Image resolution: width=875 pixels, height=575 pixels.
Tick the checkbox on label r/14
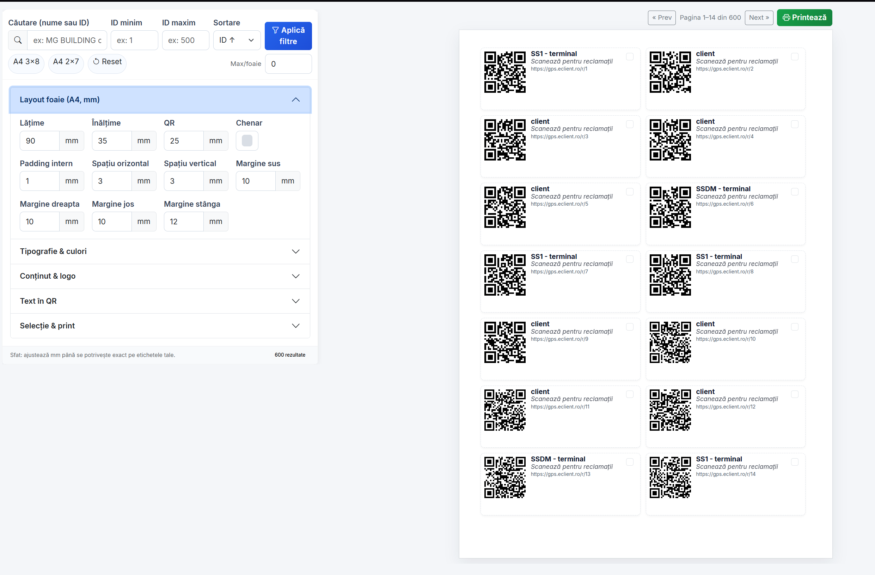(x=795, y=462)
